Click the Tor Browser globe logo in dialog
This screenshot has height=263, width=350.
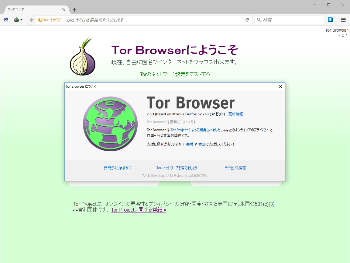pyautogui.click(x=110, y=124)
